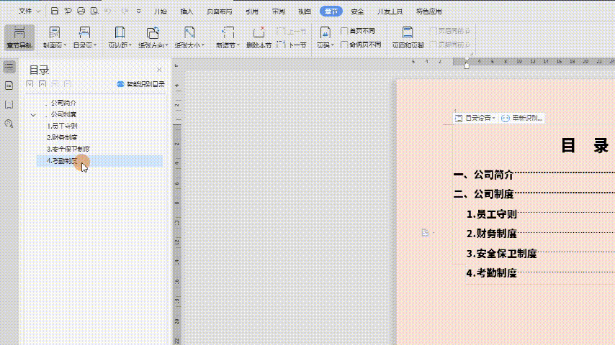615x345 pixels.
Task: Switch to the 审阅 tab
Action: [x=279, y=11]
